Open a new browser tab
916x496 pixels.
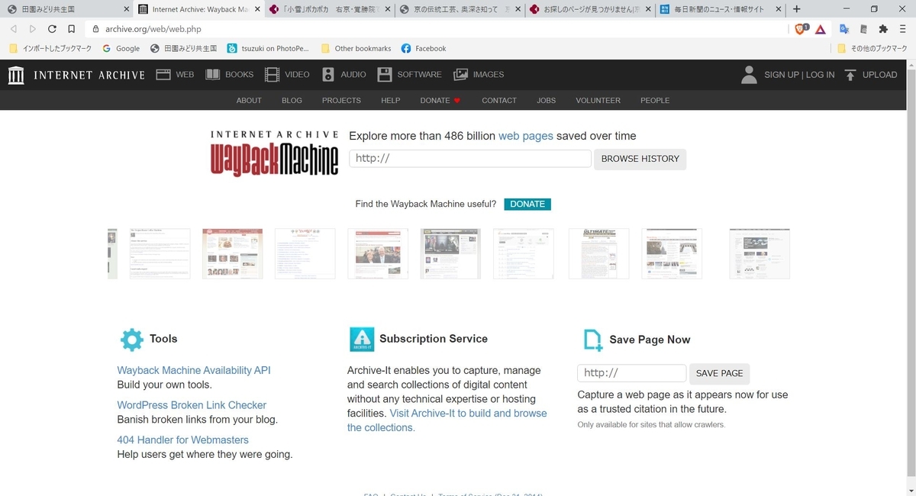click(x=797, y=9)
